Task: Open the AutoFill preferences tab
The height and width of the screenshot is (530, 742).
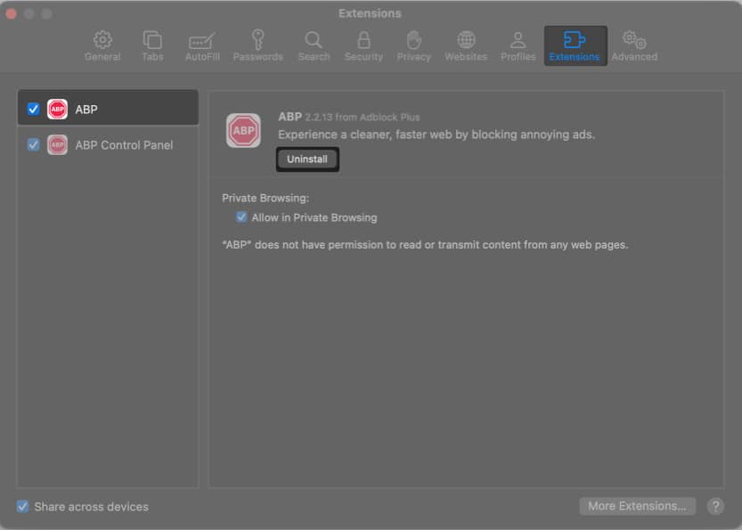Action: [202, 46]
